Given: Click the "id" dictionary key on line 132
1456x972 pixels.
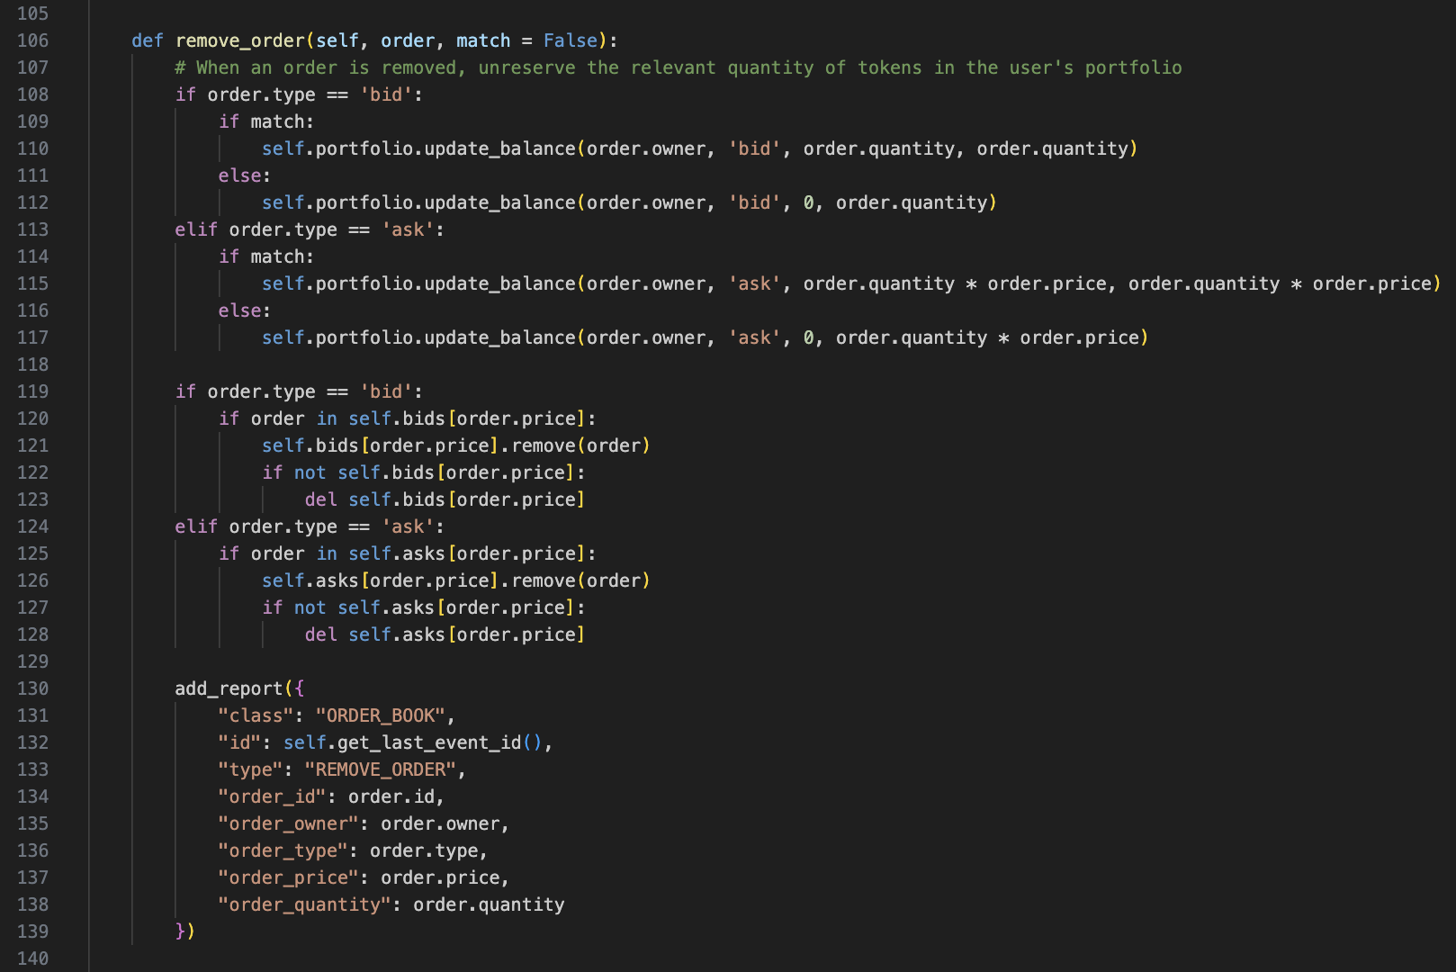Looking at the screenshot, I should [239, 742].
